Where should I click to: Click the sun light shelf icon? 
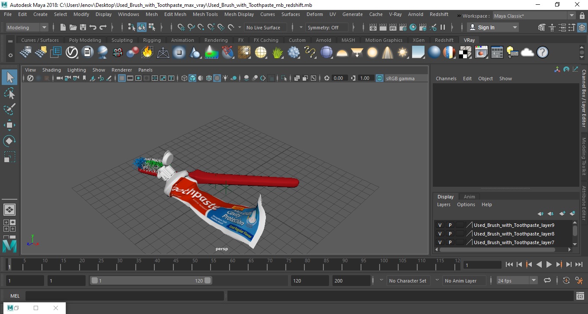coord(403,53)
